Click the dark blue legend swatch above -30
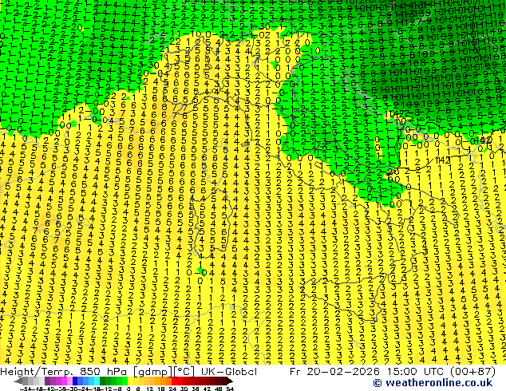Screen dimensions: 506x391 pos(75,381)
